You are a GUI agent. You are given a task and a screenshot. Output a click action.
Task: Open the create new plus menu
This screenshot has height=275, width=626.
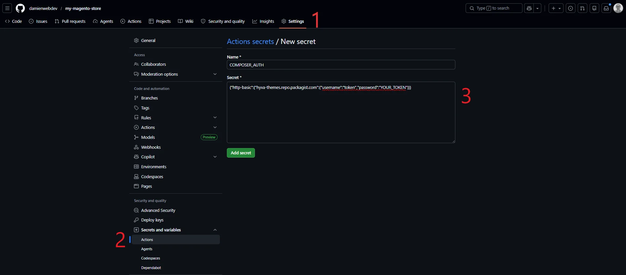click(556, 8)
